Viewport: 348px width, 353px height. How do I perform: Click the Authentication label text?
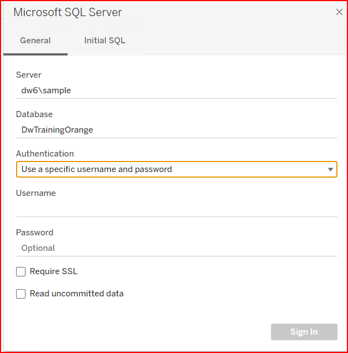(x=45, y=154)
